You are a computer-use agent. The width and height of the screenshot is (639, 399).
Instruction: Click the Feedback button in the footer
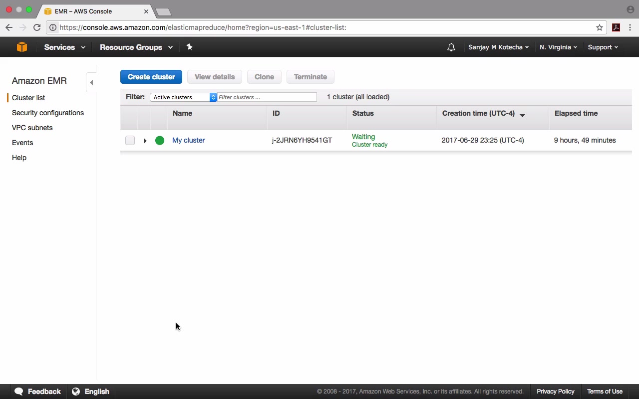coord(38,392)
